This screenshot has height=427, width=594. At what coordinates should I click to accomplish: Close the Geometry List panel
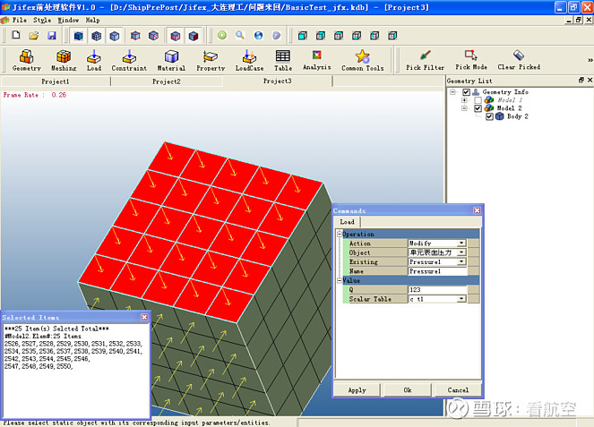tap(590, 80)
